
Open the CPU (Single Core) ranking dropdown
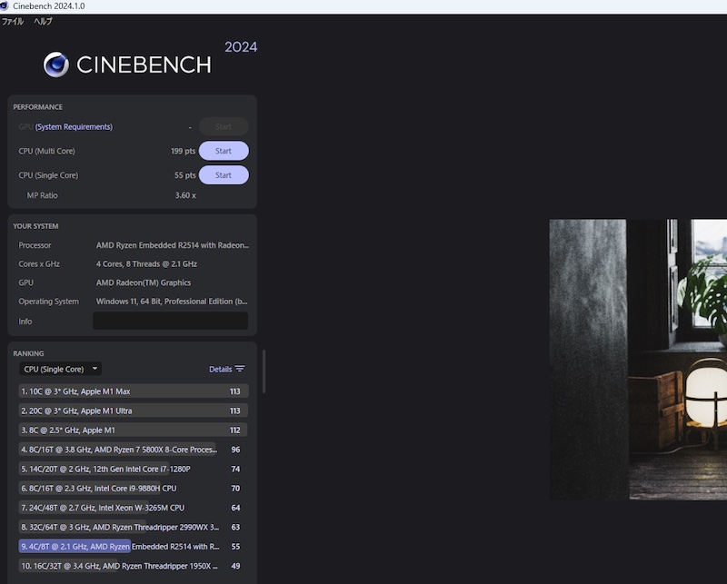[60, 369]
